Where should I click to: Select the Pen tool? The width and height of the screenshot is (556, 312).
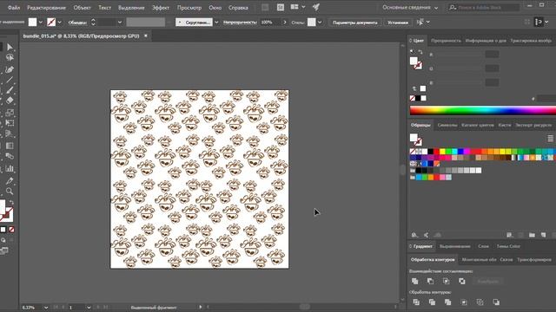[10, 69]
